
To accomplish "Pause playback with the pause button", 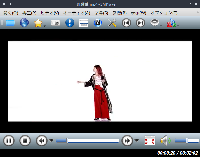I will [x=9, y=141].
